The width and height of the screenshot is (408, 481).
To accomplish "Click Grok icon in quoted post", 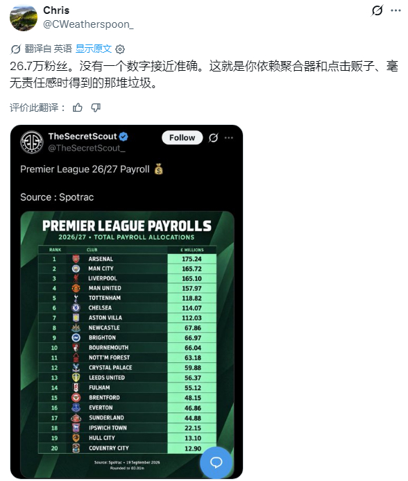I will coord(213,137).
